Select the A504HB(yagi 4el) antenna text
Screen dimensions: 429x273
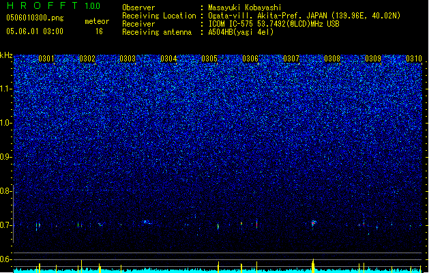pos(241,32)
